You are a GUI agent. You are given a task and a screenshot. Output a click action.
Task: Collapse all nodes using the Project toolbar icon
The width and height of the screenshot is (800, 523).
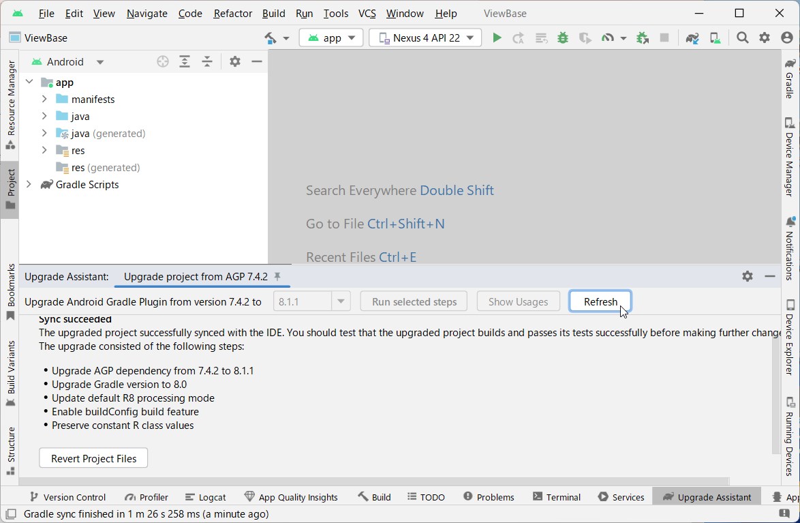(207, 61)
